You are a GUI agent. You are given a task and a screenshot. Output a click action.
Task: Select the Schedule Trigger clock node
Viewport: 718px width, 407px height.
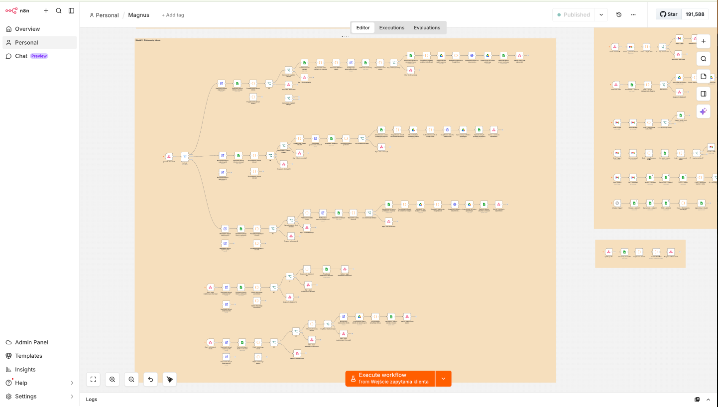pyautogui.click(x=617, y=203)
